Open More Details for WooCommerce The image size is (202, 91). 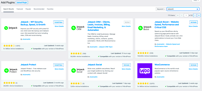[193, 69]
